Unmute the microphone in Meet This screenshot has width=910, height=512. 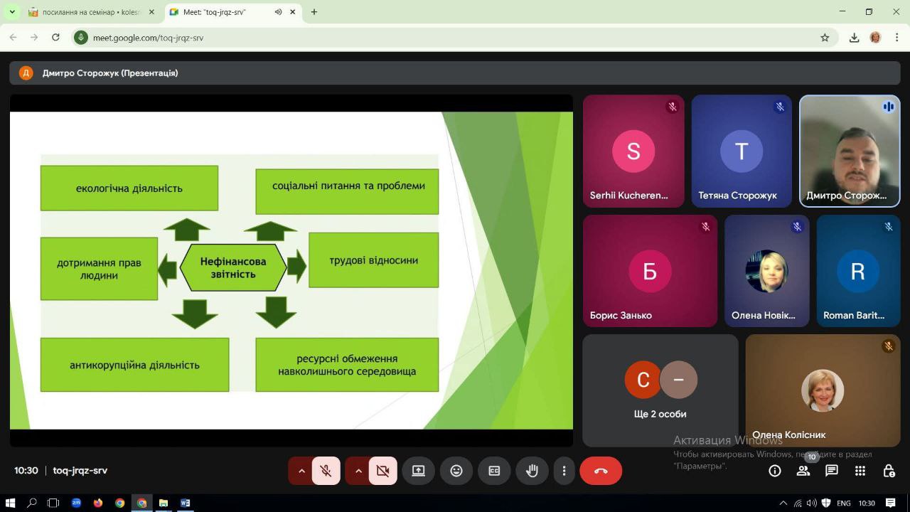pos(326,471)
